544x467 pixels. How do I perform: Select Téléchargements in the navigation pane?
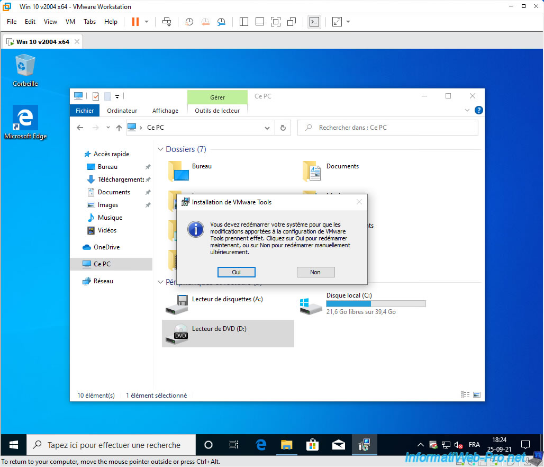point(121,179)
